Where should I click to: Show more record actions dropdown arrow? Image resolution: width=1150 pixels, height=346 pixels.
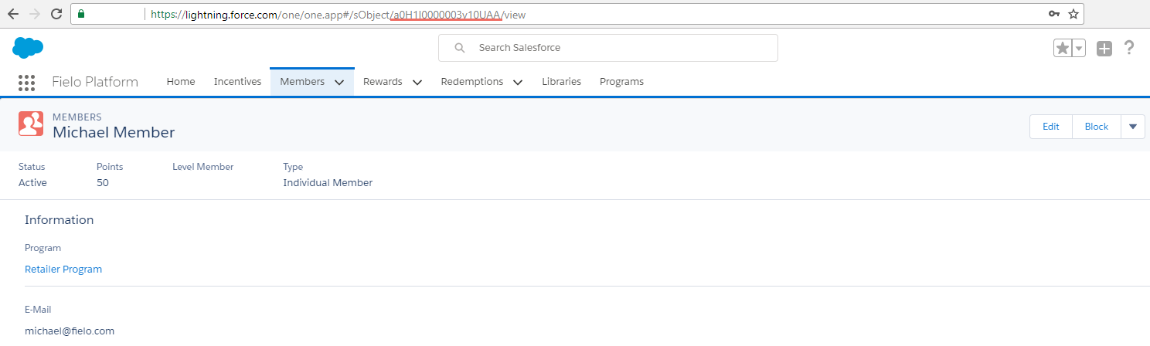click(1133, 127)
